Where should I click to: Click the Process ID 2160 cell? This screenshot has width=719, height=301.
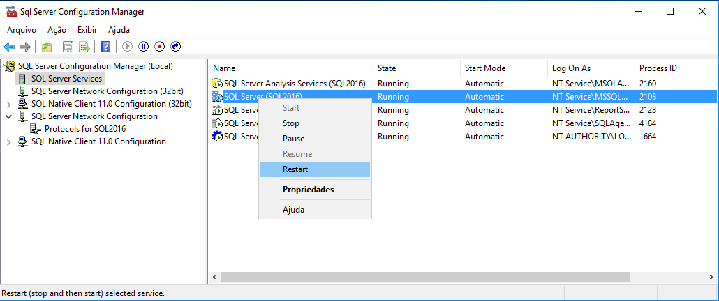[x=648, y=84]
